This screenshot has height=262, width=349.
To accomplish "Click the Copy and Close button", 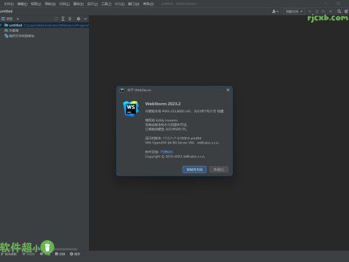I will click(x=194, y=170).
